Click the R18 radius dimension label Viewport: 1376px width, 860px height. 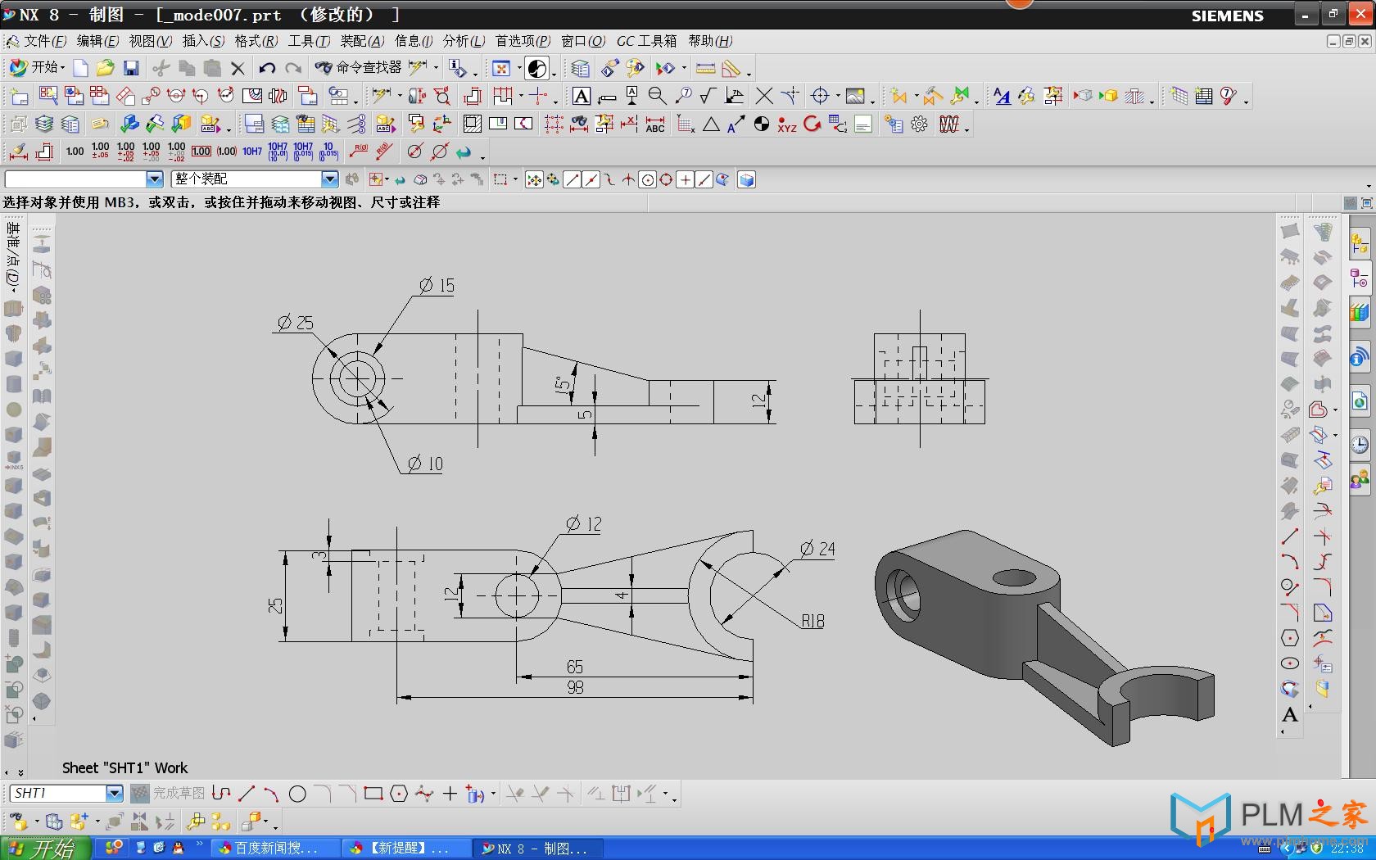[812, 621]
